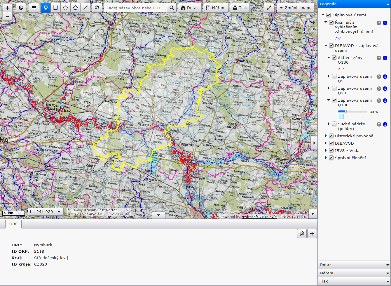Open help for Suché nádrže layer
The width and height of the screenshot is (391, 286).
pyautogui.click(x=379, y=124)
